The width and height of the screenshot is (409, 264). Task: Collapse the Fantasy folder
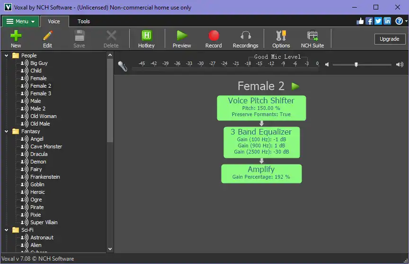tap(7, 131)
